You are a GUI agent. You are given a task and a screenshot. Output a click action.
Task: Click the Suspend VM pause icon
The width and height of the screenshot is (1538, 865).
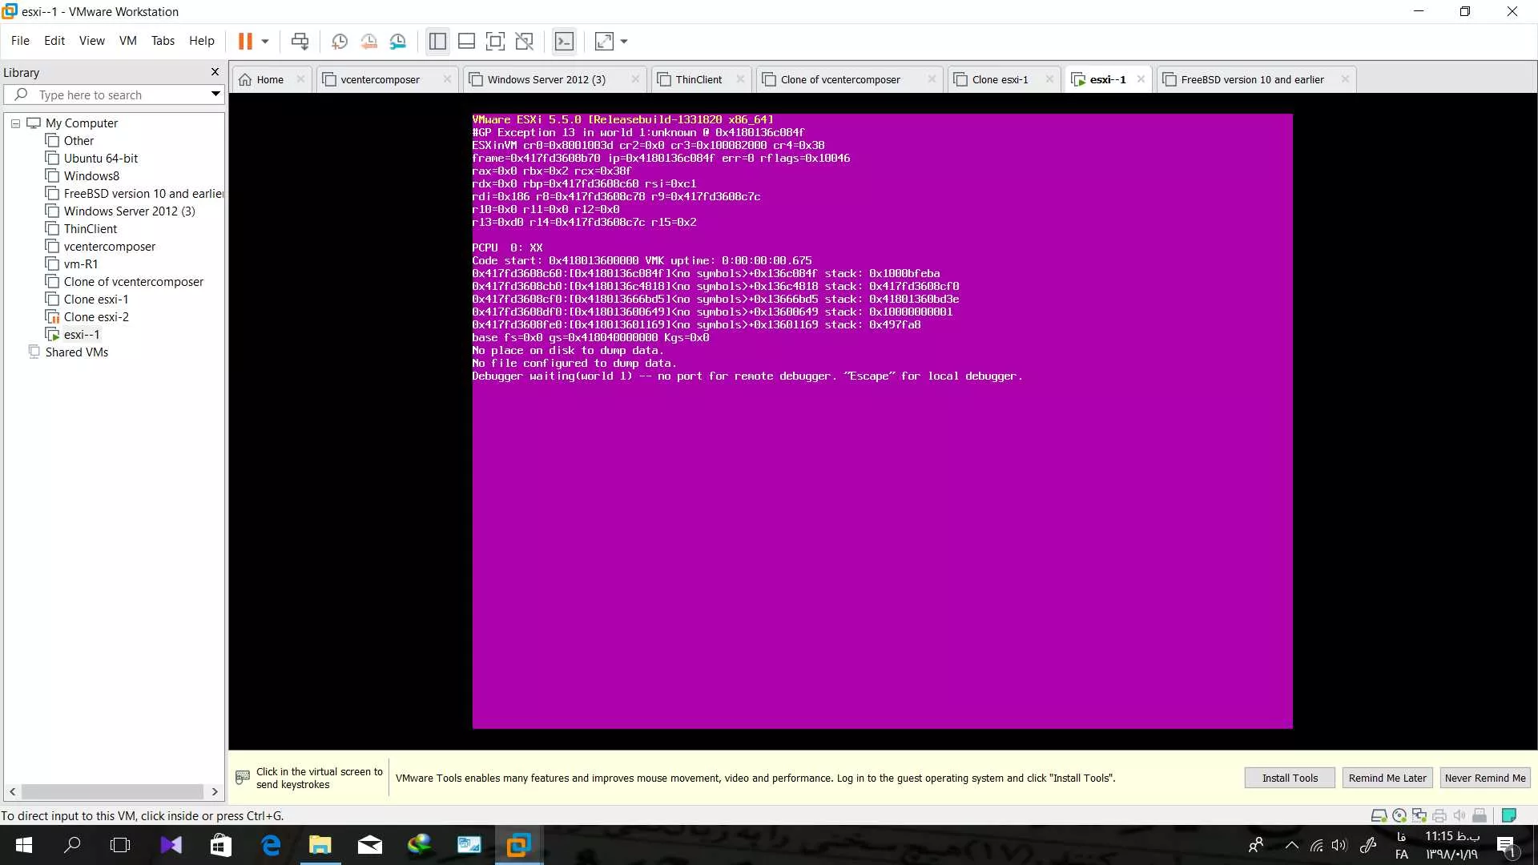click(245, 41)
